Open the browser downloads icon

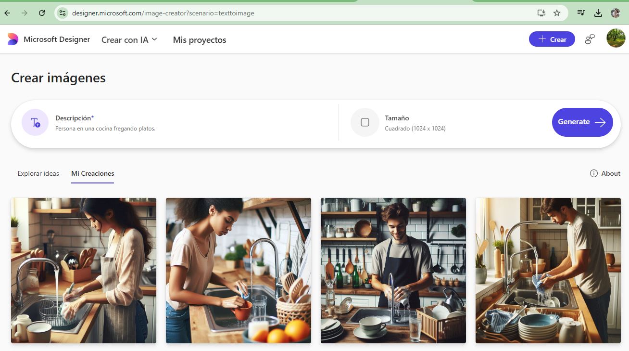pyautogui.click(x=598, y=13)
